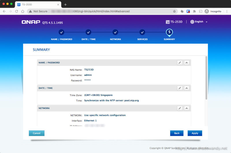Open the English language dropdown
The height and width of the screenshot is (153, 231).
point(199,22)
